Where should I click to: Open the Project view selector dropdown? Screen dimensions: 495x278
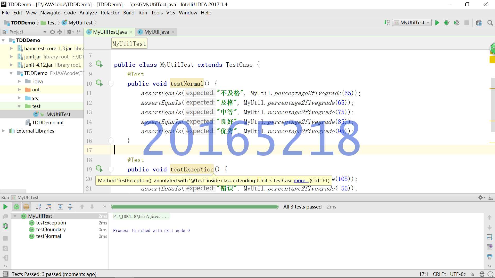click(45, 32)
